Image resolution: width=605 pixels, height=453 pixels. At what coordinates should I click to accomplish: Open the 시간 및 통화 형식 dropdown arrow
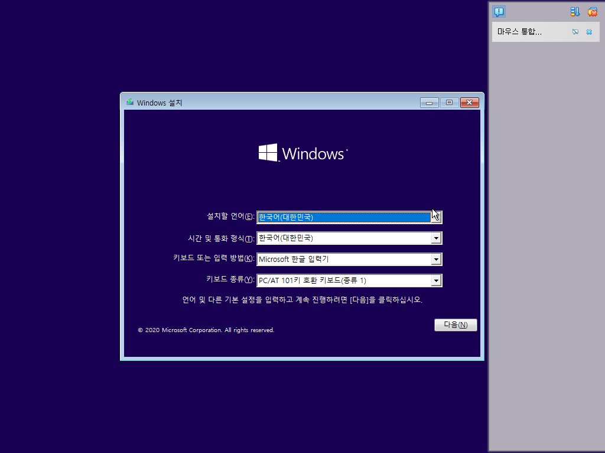436,238
